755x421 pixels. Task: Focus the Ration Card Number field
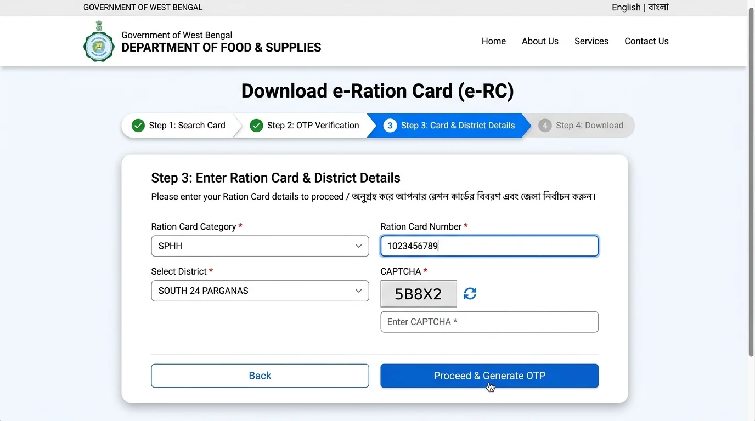(x=489, y=246)
